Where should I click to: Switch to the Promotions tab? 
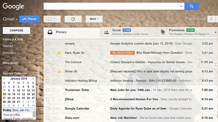185,32
